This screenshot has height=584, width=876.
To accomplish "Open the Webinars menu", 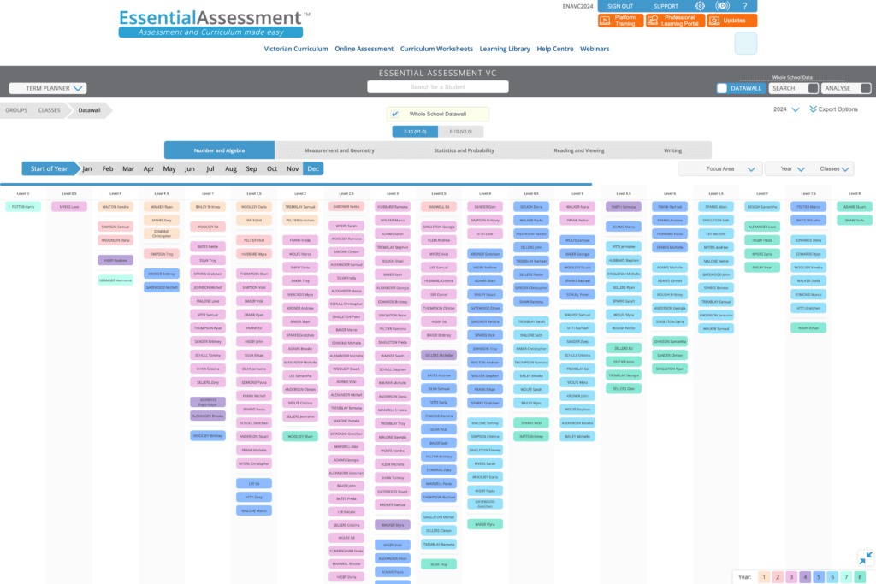I will point(595,49).
